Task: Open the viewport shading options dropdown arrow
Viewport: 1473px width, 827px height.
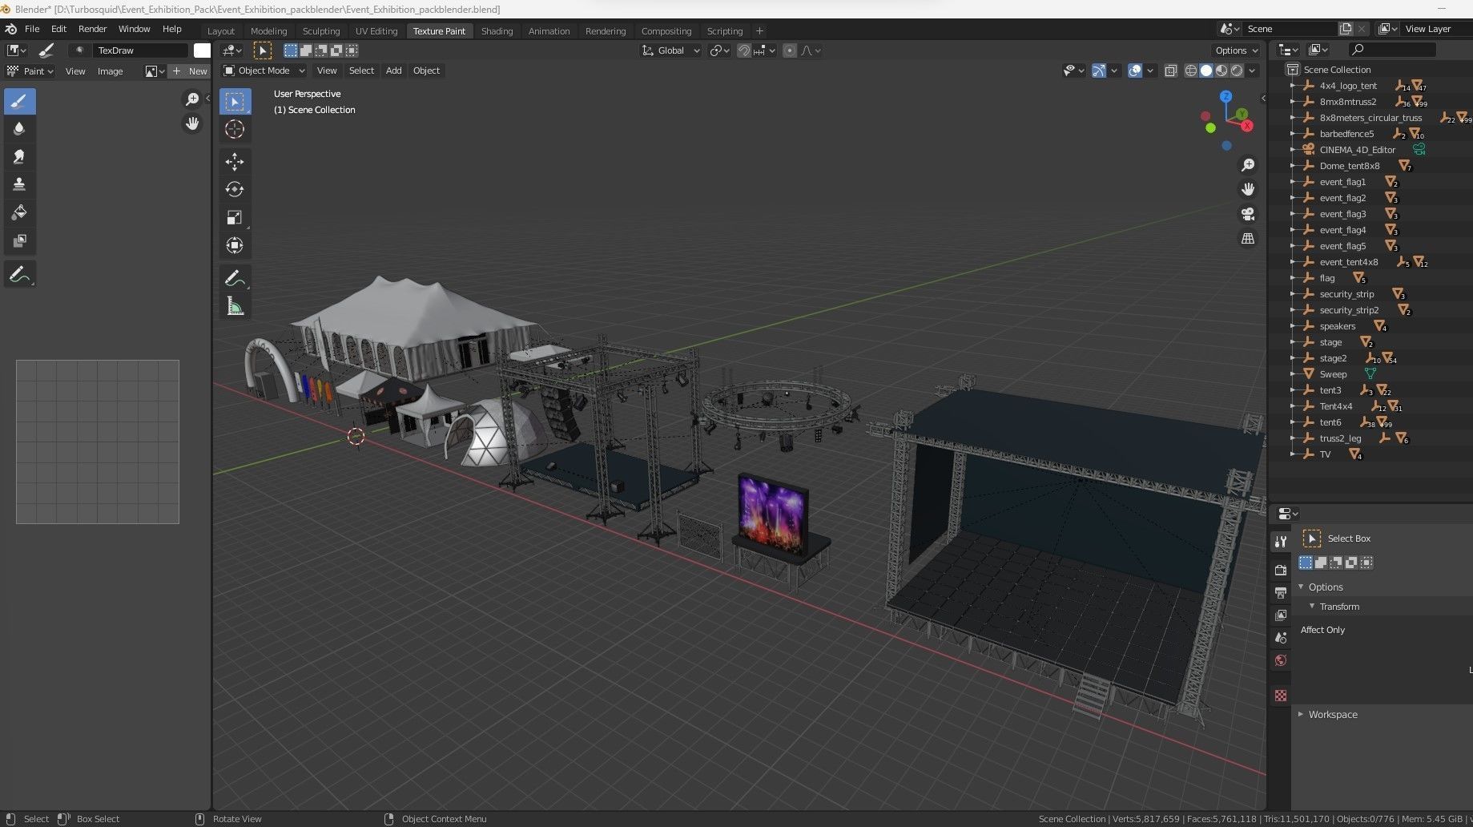Action: pyautogui.click(x=1252, y=71)
